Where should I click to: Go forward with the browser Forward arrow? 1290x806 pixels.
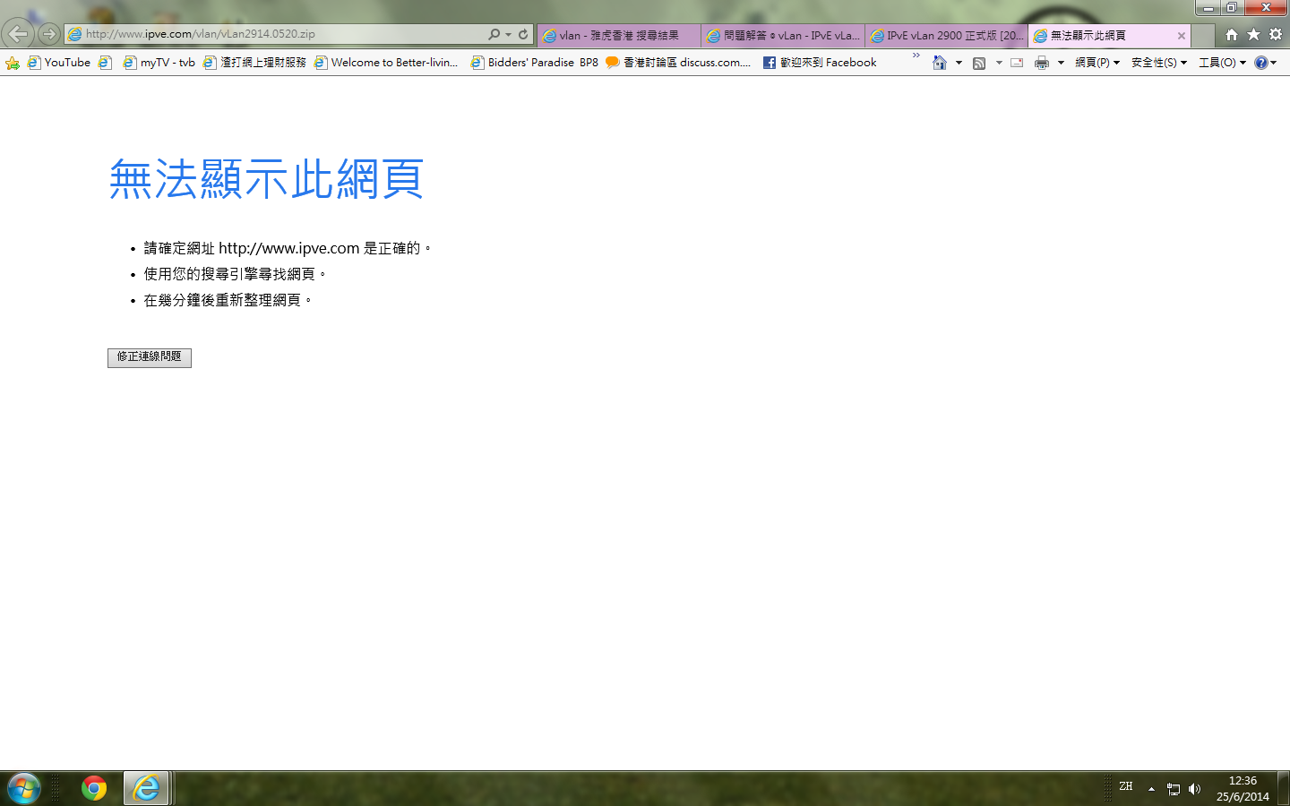click(x=49, y=34)
